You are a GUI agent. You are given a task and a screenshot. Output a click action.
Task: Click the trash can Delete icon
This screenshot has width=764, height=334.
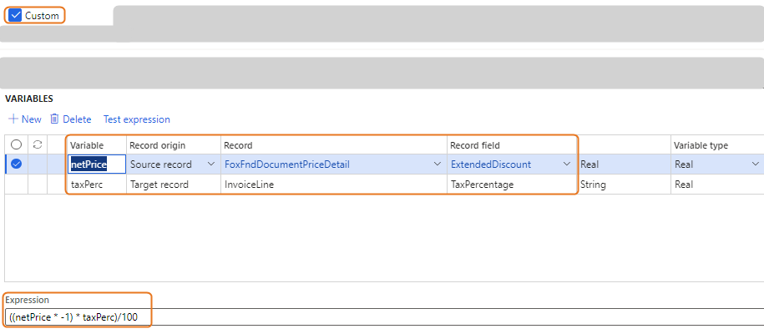tap(54, 119)
